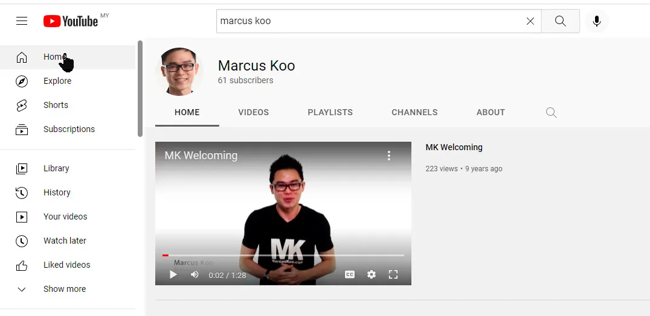Screen dimensions: 650x316
Task: Click the Home house icon in sidebar
Action: pyautogui.click(x=22, y=57)
